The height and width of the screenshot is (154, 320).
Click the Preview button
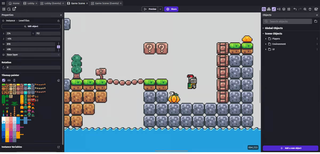tap(150, 9)
